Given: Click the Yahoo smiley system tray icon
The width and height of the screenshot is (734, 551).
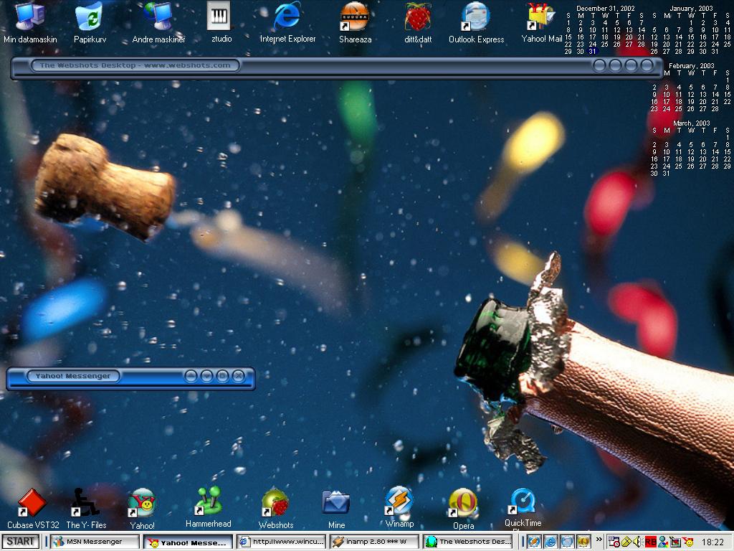Looking at the screenshot, I should 687,542.
